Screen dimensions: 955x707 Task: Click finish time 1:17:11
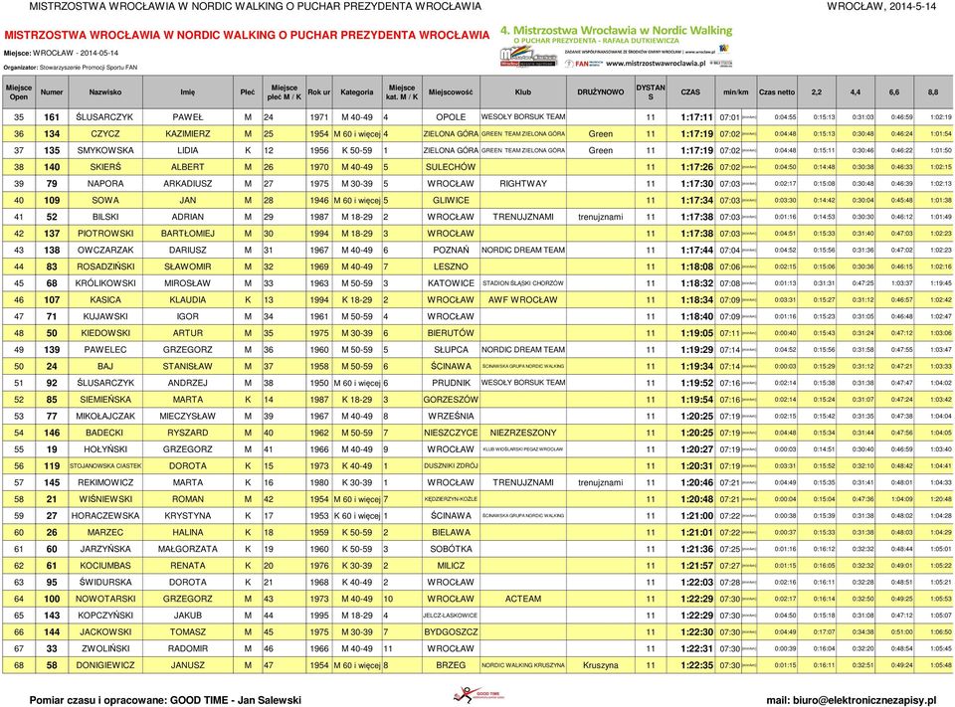[x=696, y=117]
